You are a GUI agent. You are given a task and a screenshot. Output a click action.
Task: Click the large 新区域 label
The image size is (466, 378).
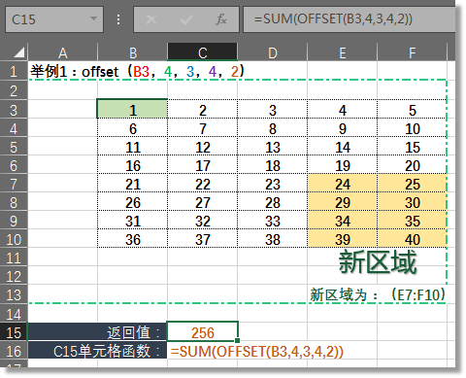[378, 262]
